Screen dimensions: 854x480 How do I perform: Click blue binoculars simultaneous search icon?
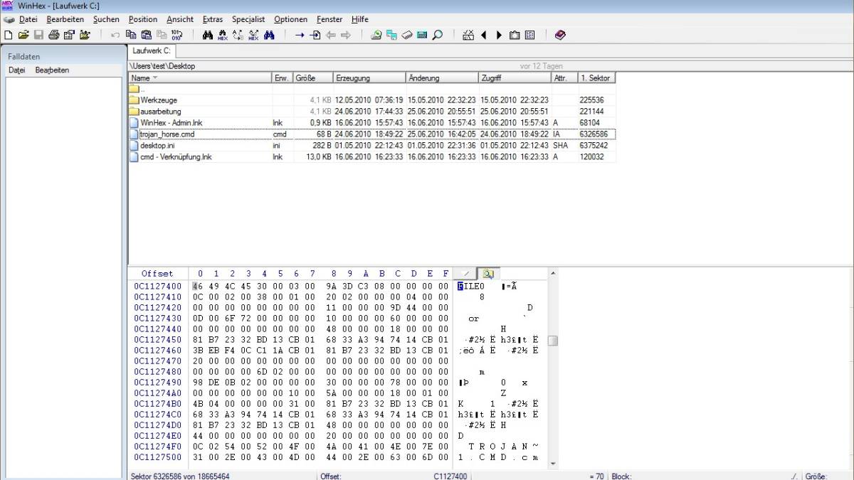point(269,34)
